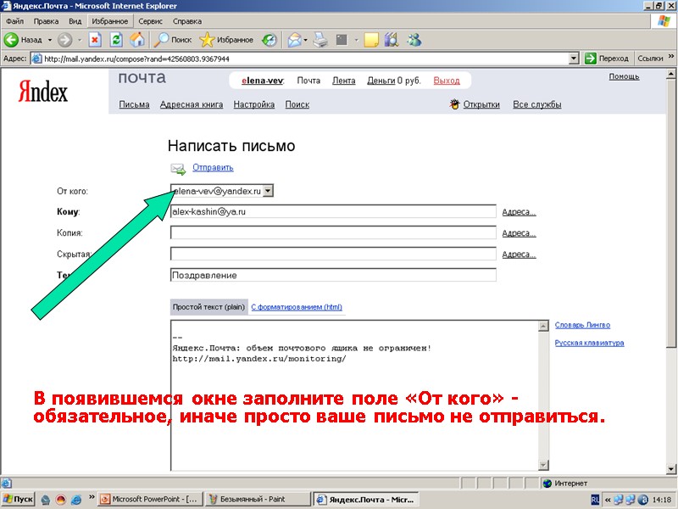Click the Яndex logo
The width and height of the screenshot is (678, 509).
click(43, 92)
